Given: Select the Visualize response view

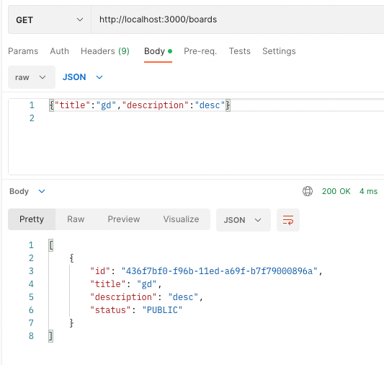Looking at the screenshot, I should (181, 219).
